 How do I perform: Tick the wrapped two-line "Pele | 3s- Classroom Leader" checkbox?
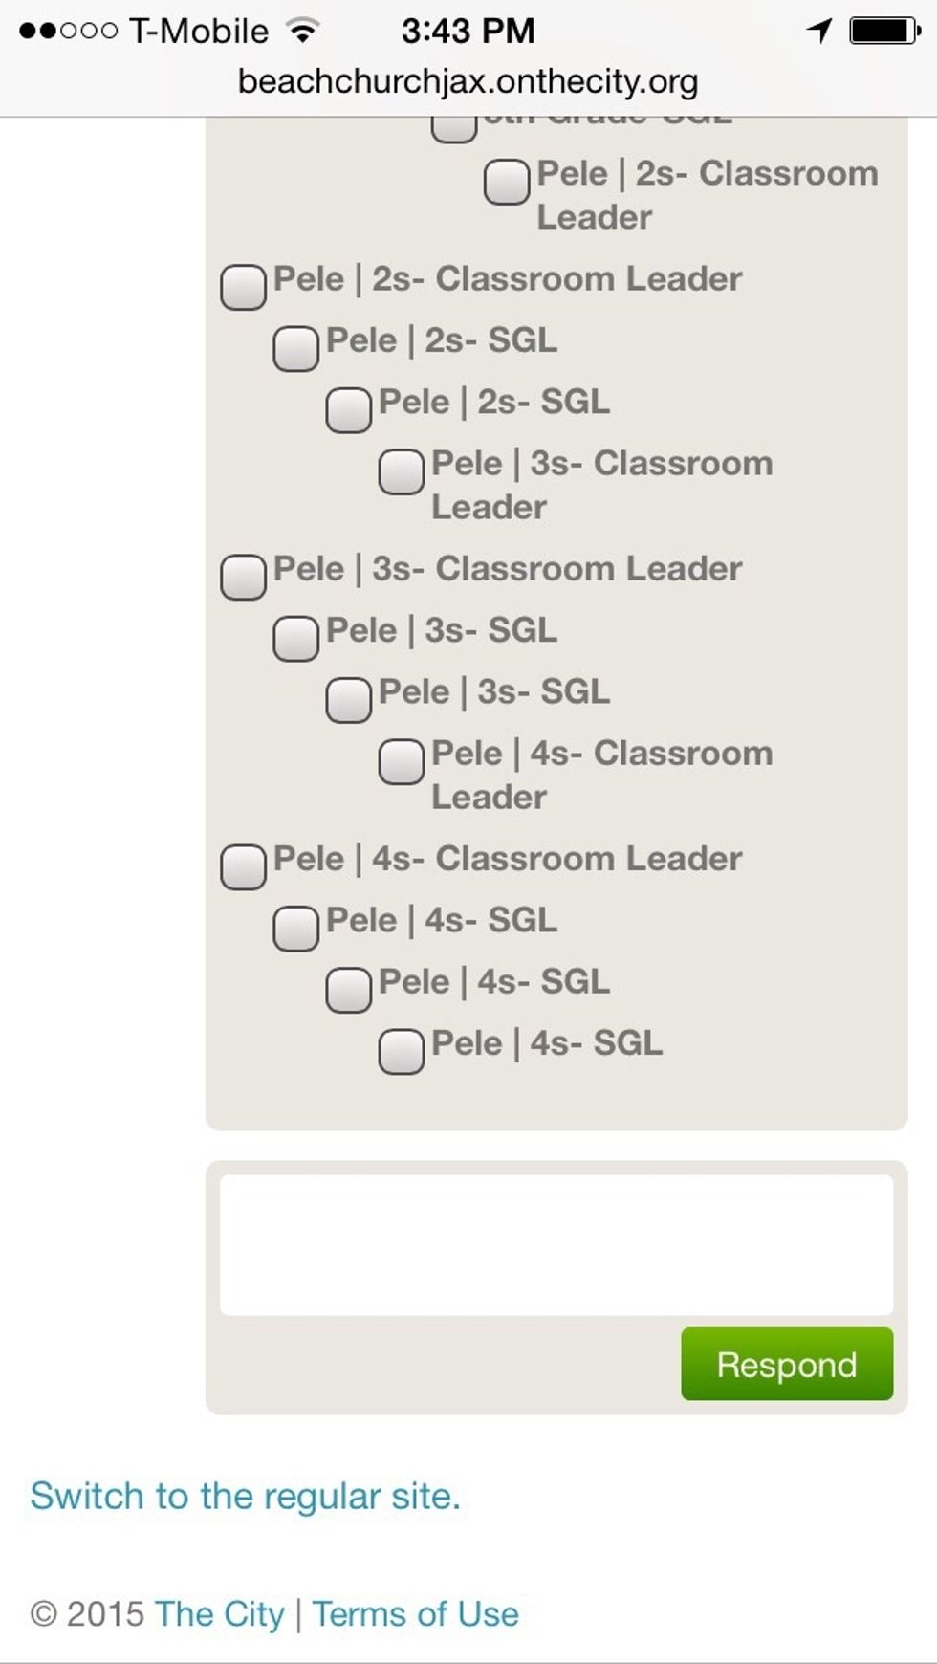402,471
